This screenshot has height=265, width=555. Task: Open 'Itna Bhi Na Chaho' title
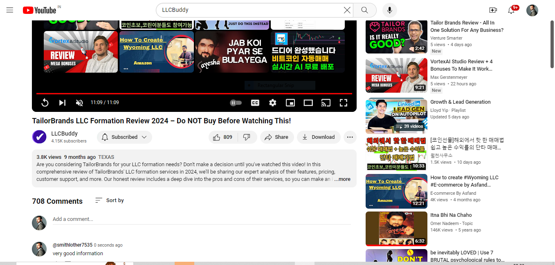451,215
